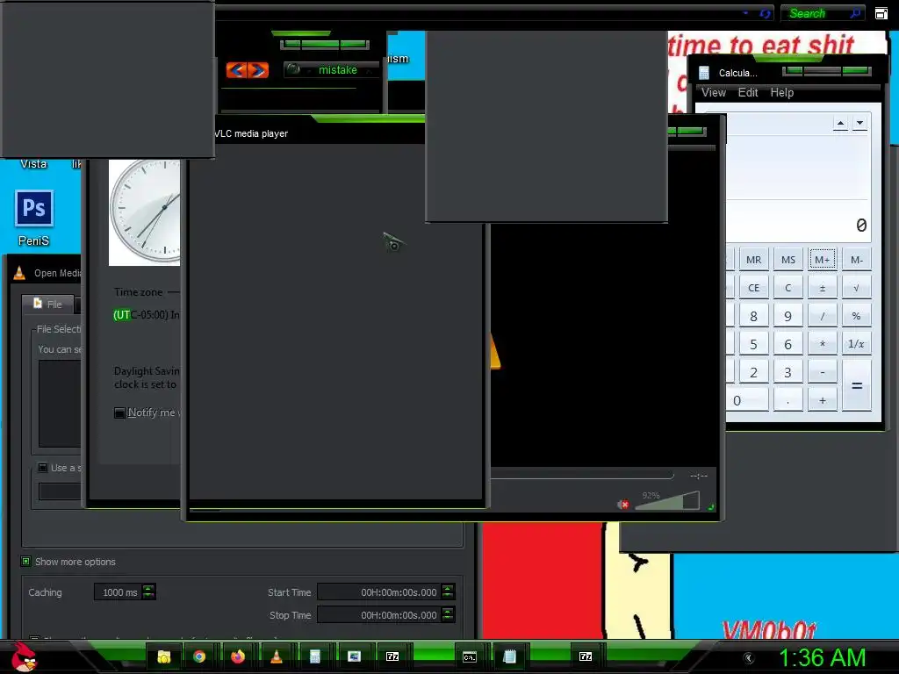Click the 8 key in Calculator

coord(753,316)
